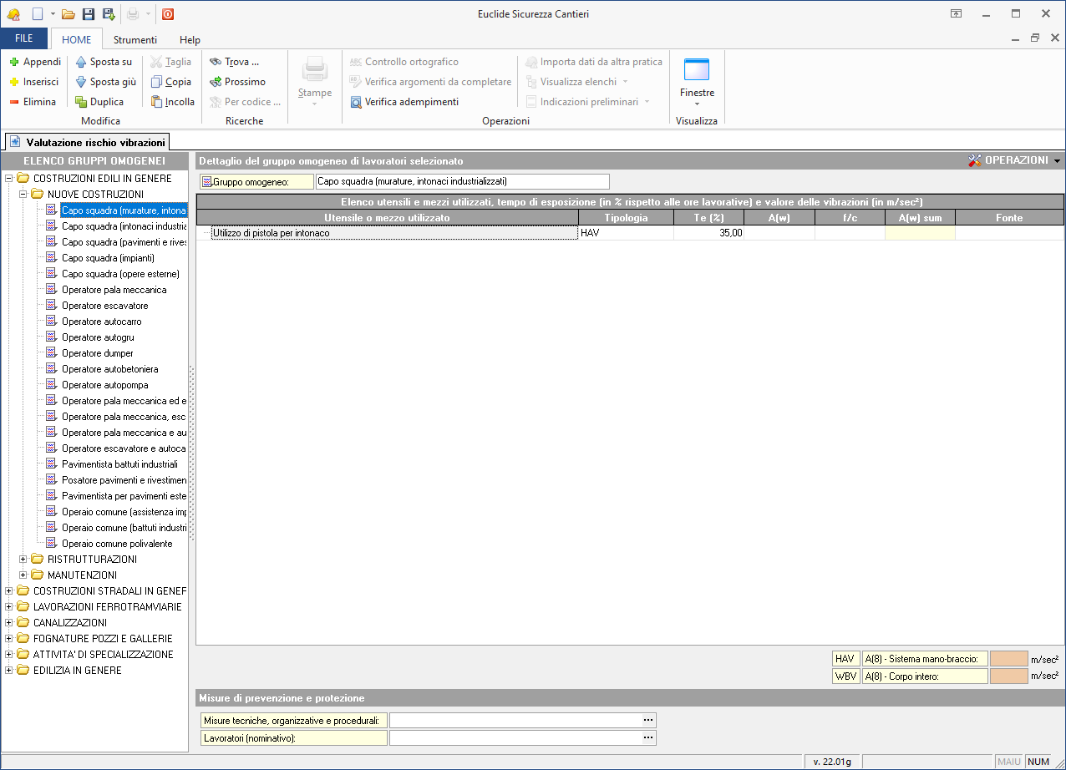Click the Elimina red minus icon
Screen dimensions: 1066x770
tap(14, 102)
